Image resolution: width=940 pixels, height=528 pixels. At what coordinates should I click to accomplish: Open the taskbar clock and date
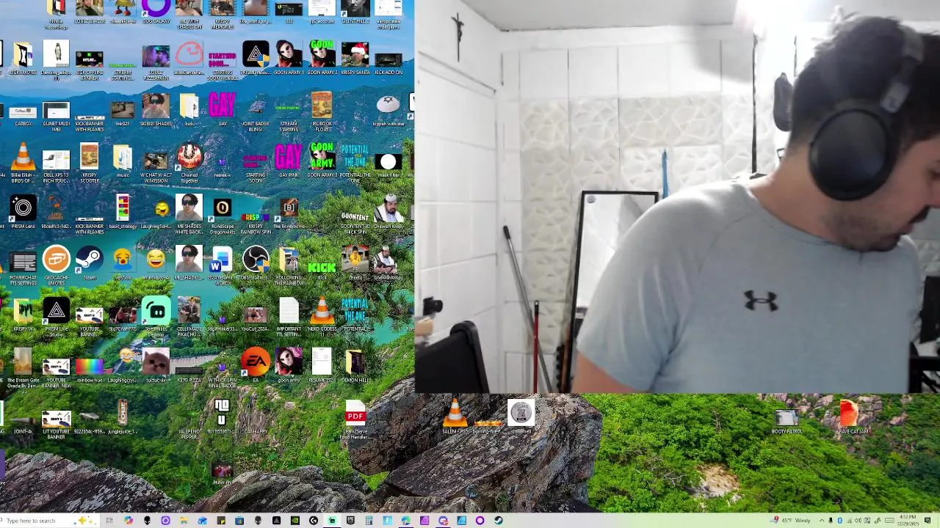pyautogui.click(x=908, y=521)
